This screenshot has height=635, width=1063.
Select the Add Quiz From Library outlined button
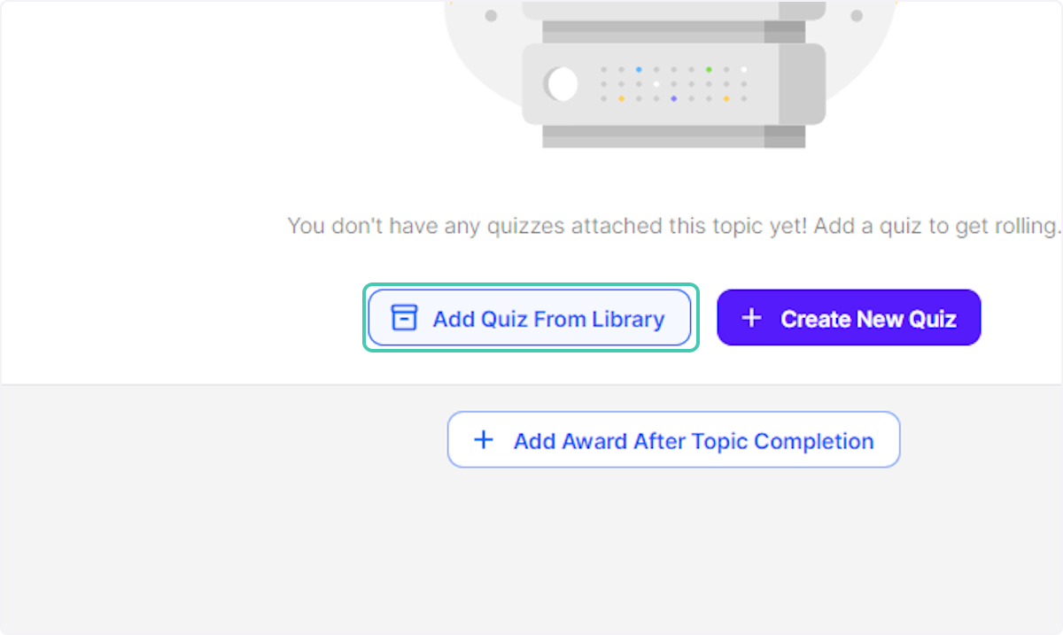pos(529,317)
